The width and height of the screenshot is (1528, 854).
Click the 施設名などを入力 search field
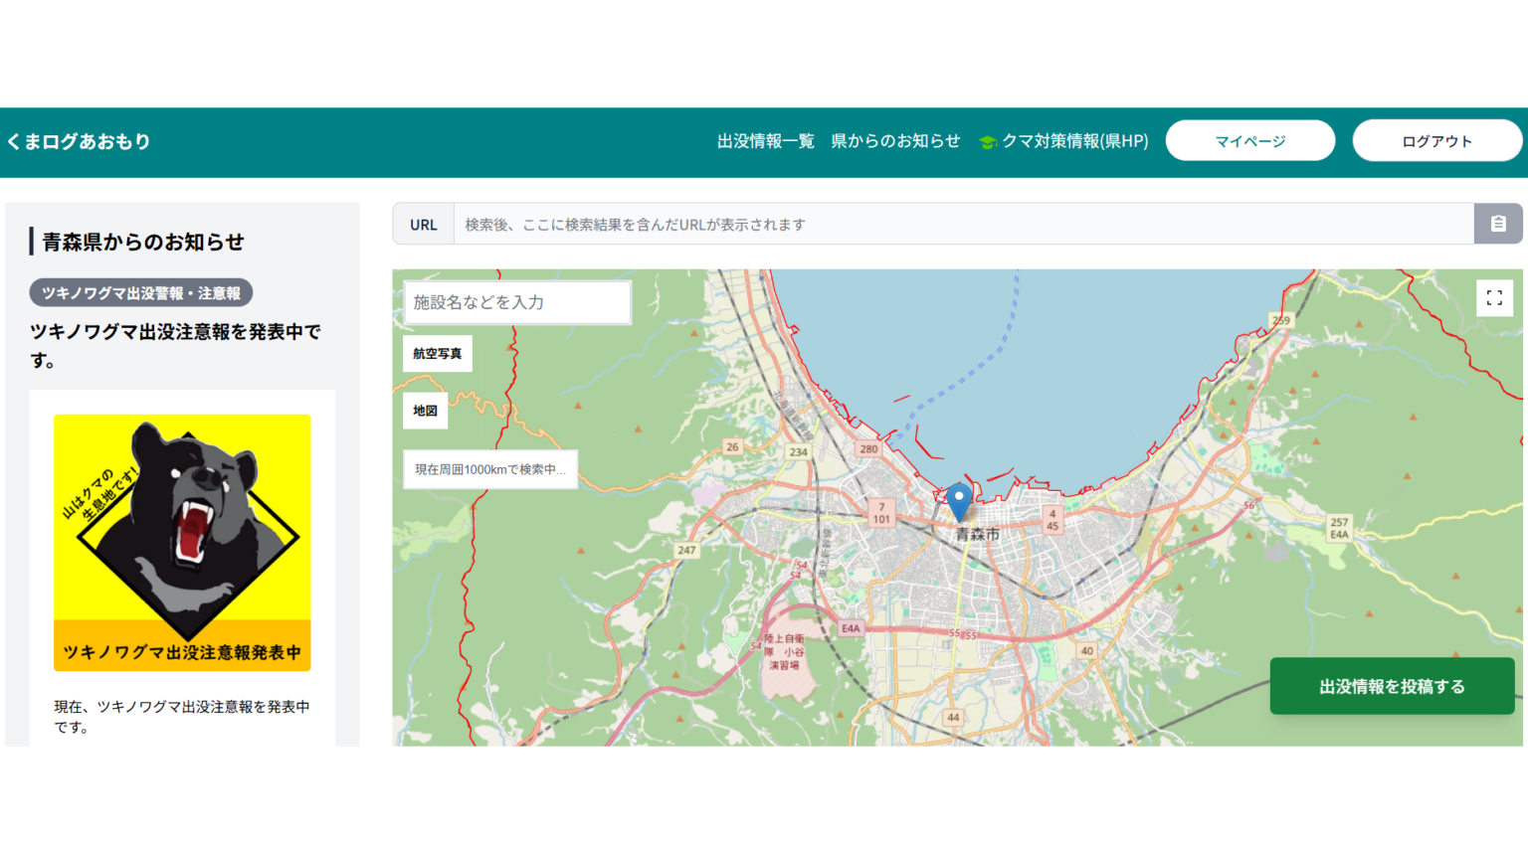[515, 302]
